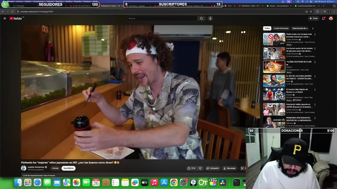Open Finder from the Dock
The image size is (337, 189).
[x=18, y=182]
